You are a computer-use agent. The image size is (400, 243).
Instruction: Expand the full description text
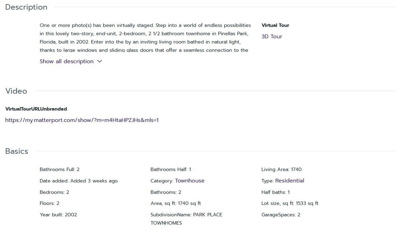(67, 62)
